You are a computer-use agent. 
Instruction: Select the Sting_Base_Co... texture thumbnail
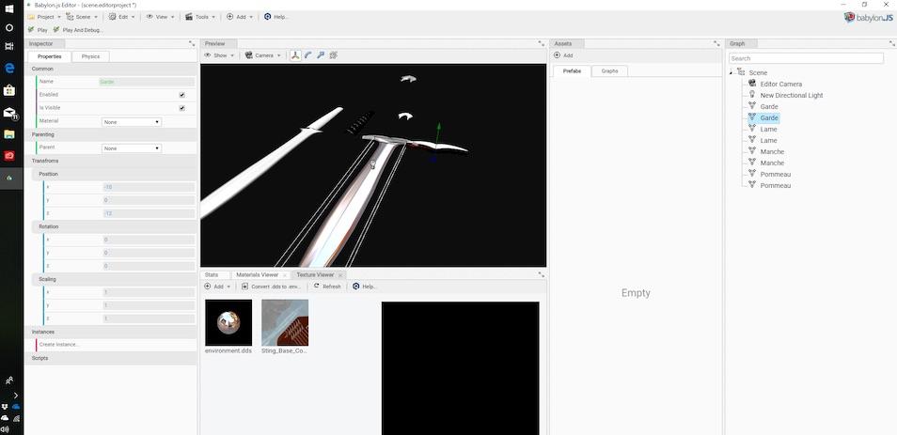pyautogui.click(x=285, y=322)
